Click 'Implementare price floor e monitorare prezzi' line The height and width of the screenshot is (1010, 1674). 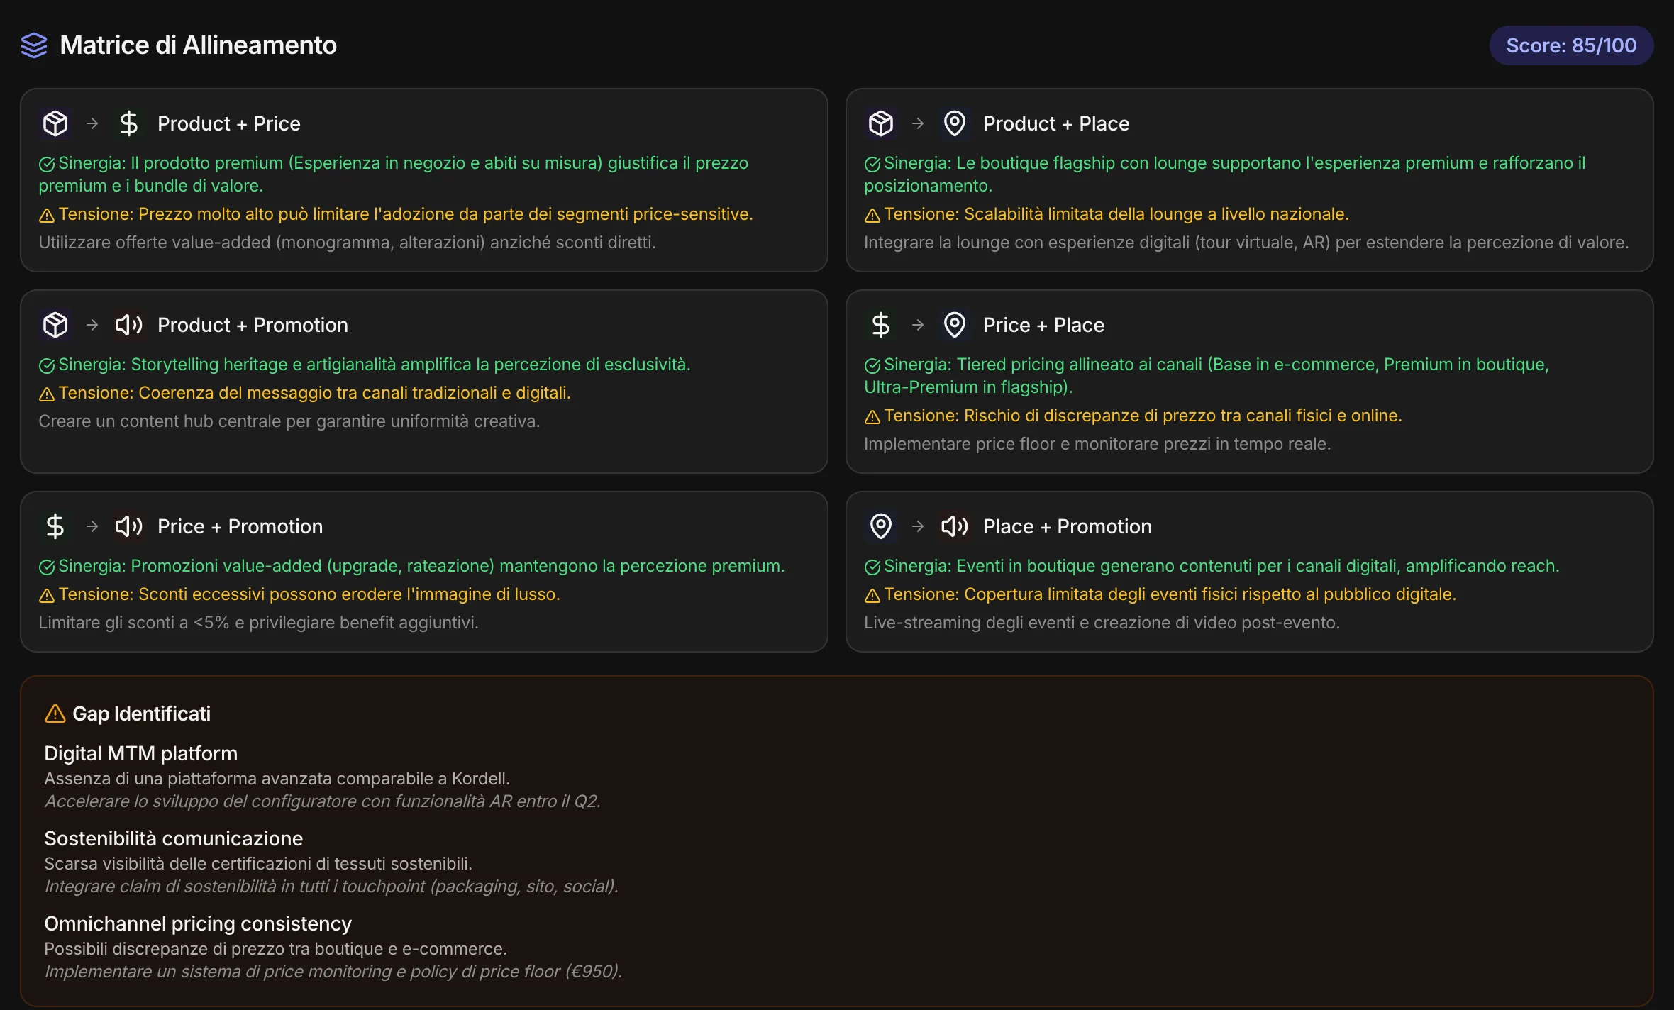[1097, 444]
